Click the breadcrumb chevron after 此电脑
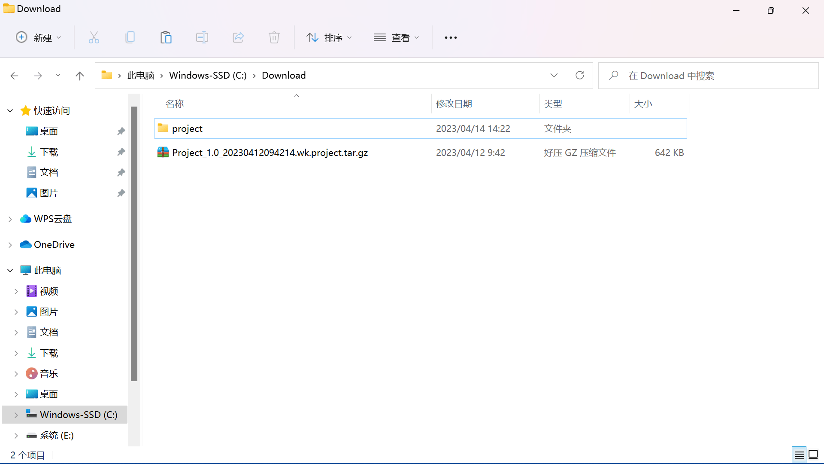 [x=162, y=76]
